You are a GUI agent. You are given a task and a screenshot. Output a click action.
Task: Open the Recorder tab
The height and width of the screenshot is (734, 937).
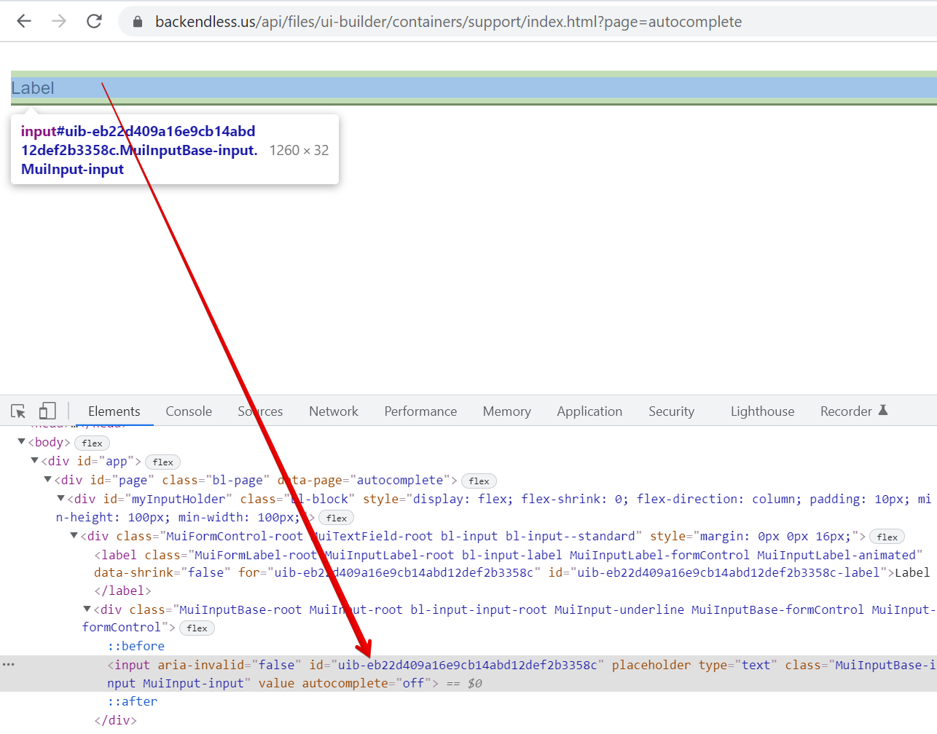pyautogui.click(x=846, y=411)
